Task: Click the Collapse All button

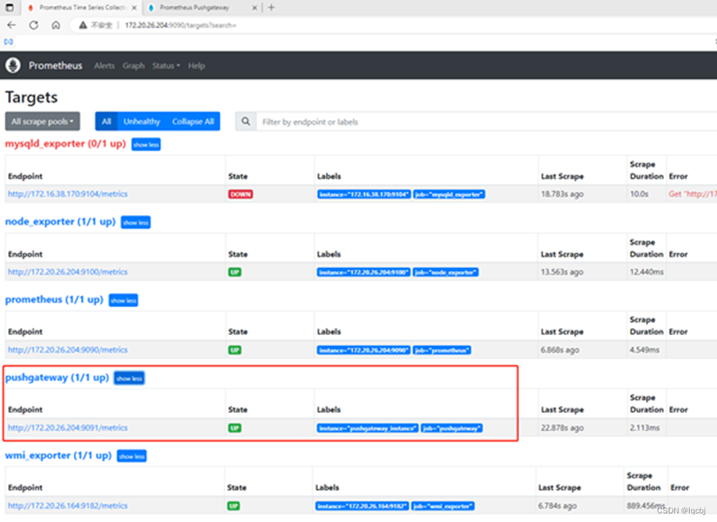Action: pos(193,121)
